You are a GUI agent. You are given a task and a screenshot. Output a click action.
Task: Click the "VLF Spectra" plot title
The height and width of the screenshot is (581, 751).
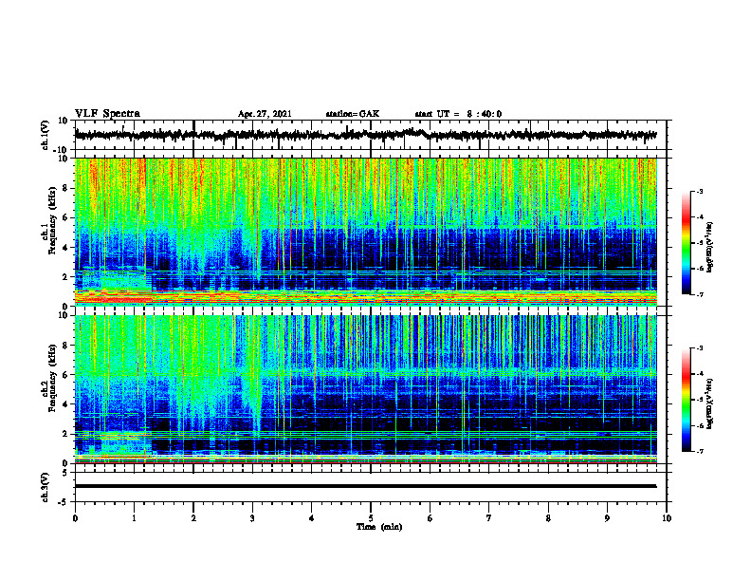107,114
